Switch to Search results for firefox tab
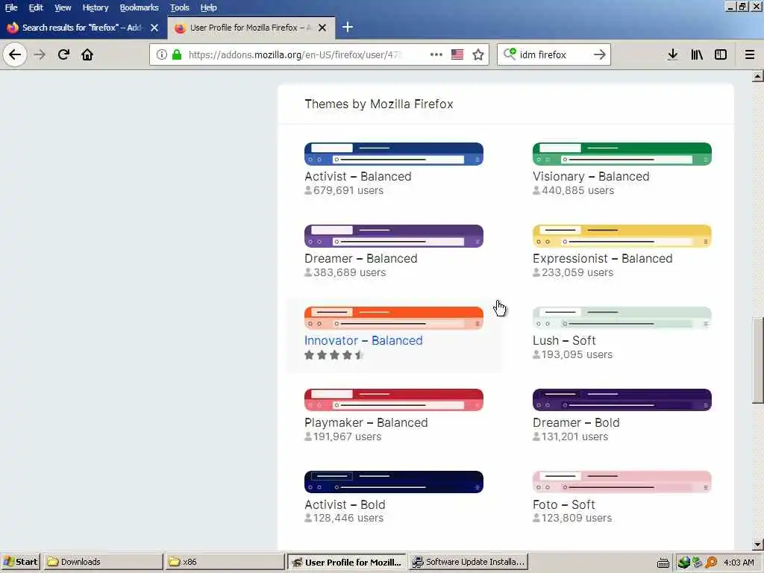Screen dimensions: 764x573 click(x=83, y=28)
